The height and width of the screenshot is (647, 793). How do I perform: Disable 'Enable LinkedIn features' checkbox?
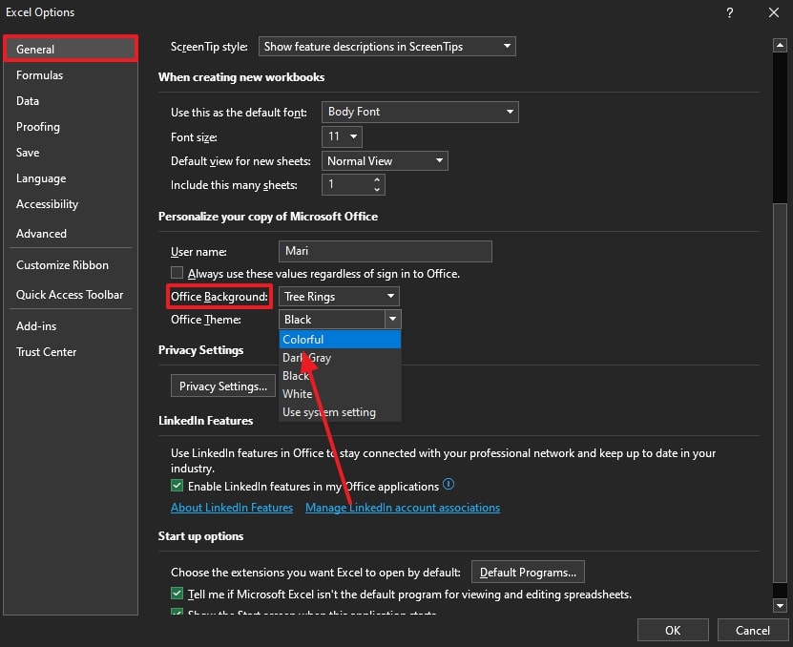pos(177,487)
